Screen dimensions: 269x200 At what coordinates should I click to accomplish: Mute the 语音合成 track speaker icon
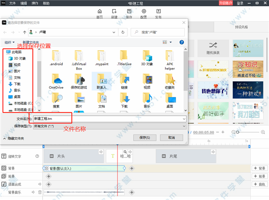coord(39,184)
